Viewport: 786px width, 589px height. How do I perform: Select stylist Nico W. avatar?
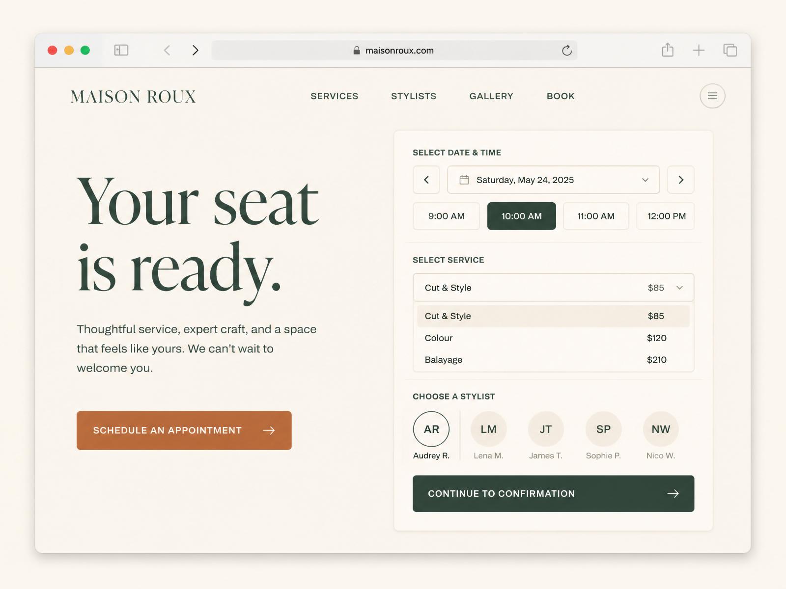pyautogui.click(x=661, y=429)
